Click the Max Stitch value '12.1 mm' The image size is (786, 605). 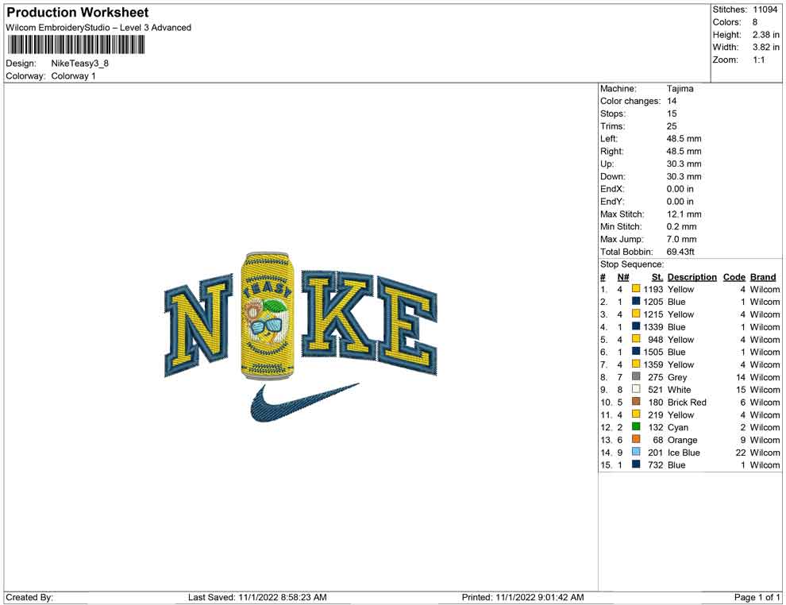684,214
